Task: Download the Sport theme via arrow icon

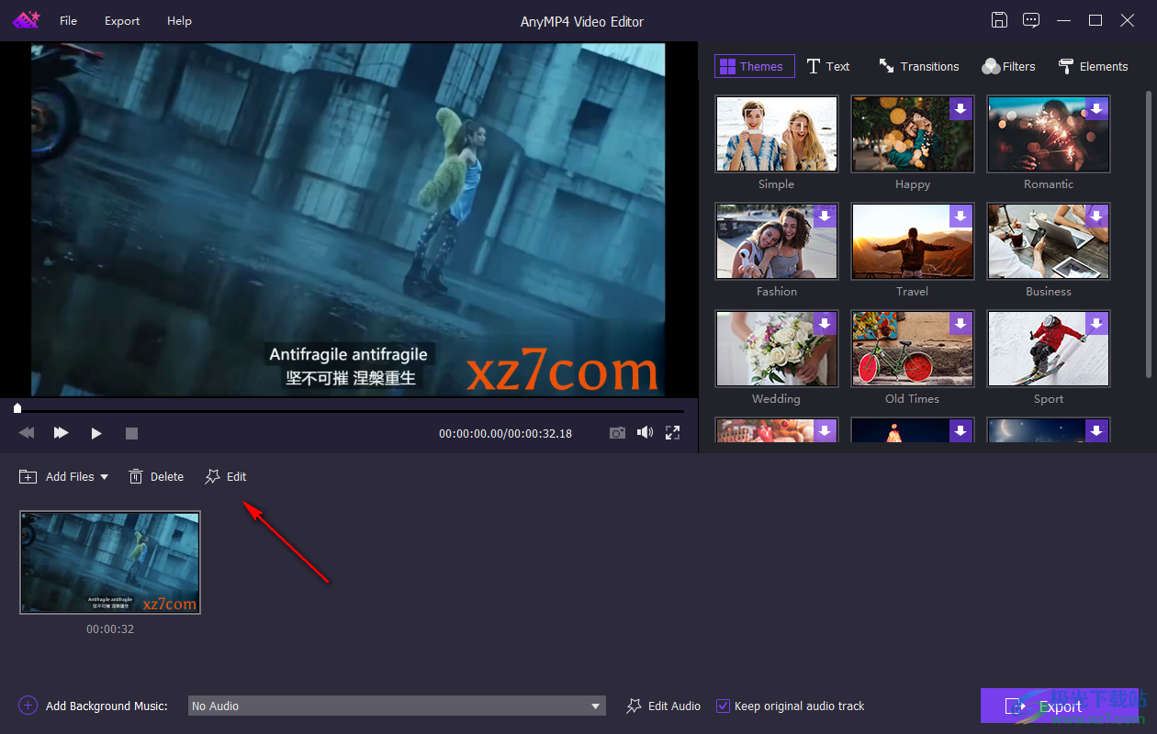Action: coord(1096,323)
